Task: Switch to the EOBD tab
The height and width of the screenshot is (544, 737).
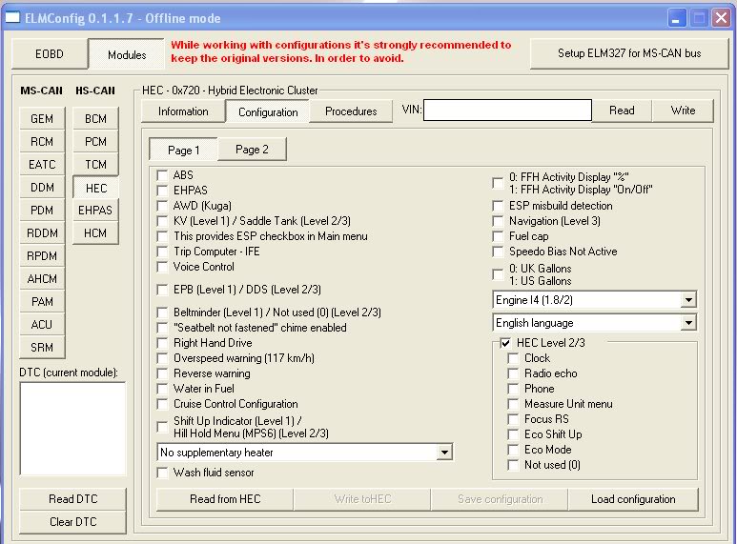Action: pos(49,54)
